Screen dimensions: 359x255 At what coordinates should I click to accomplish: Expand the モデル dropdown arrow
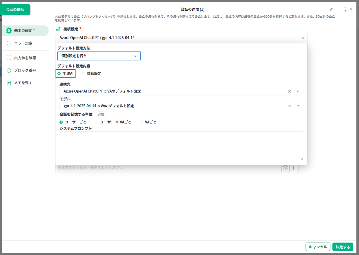(298, 106)
